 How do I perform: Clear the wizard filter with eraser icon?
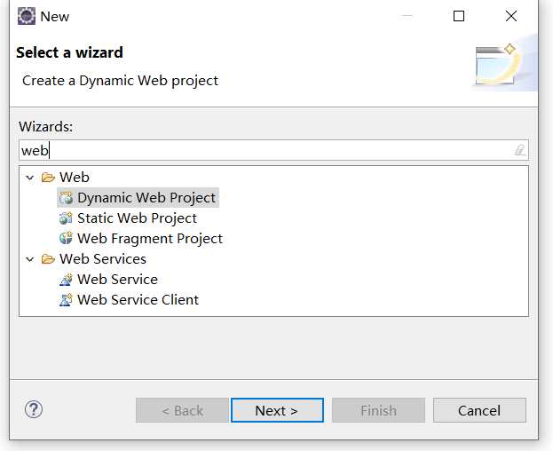coord(519,150)
